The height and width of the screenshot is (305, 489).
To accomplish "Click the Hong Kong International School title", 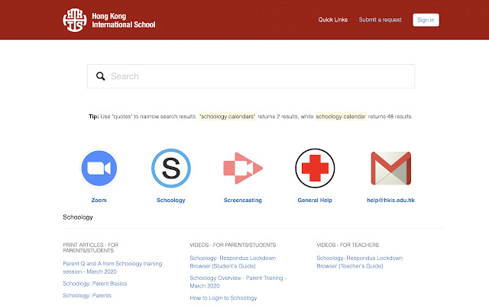I will [x=124, y=21].
